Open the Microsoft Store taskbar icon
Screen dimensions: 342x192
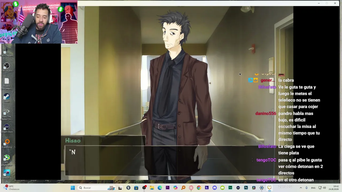pyautogui.click(x=136, y=188)
